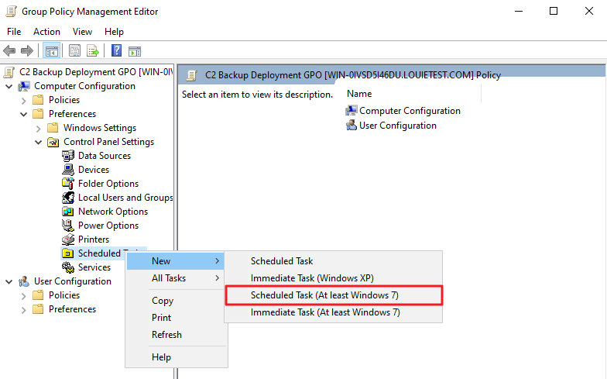Click the Network Options icon in tree
The width and height of the screenshot is (607, 379).
coord(68,212)
